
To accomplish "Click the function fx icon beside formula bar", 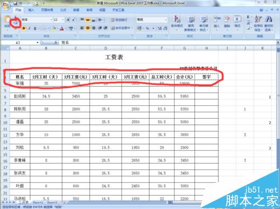I will [56, 43].
